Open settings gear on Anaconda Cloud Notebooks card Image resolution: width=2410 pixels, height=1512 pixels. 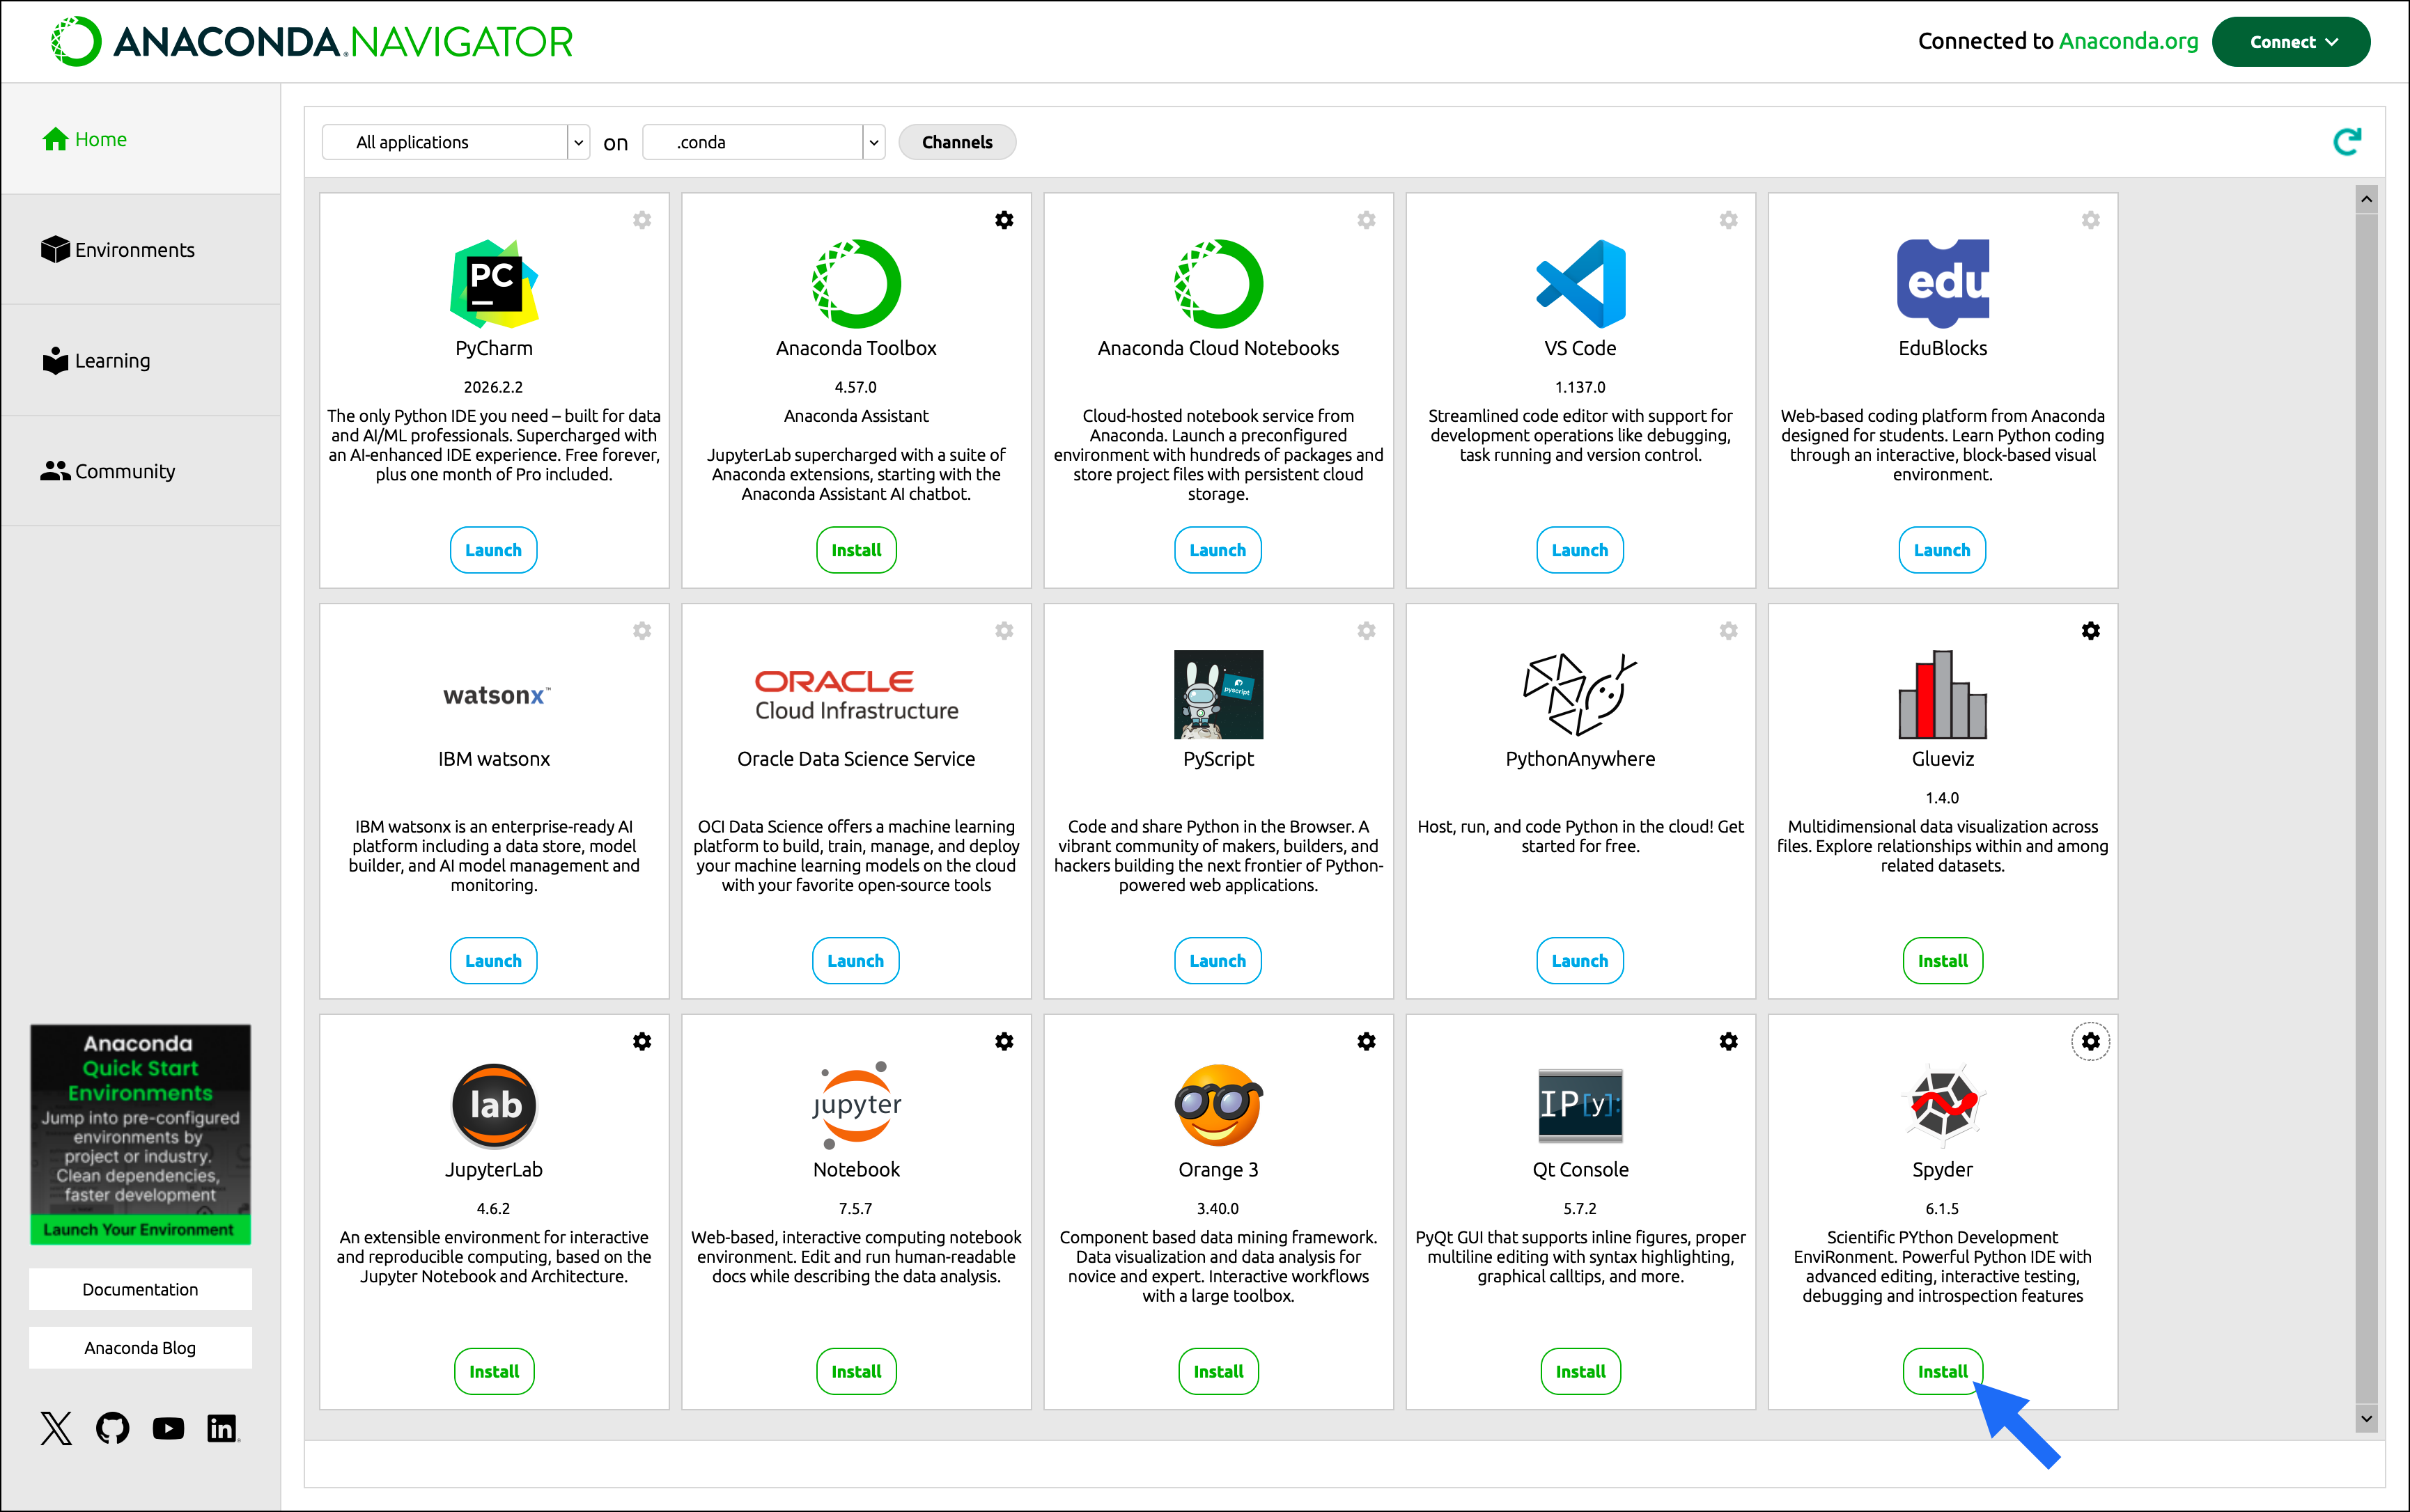pos(1367,220)
